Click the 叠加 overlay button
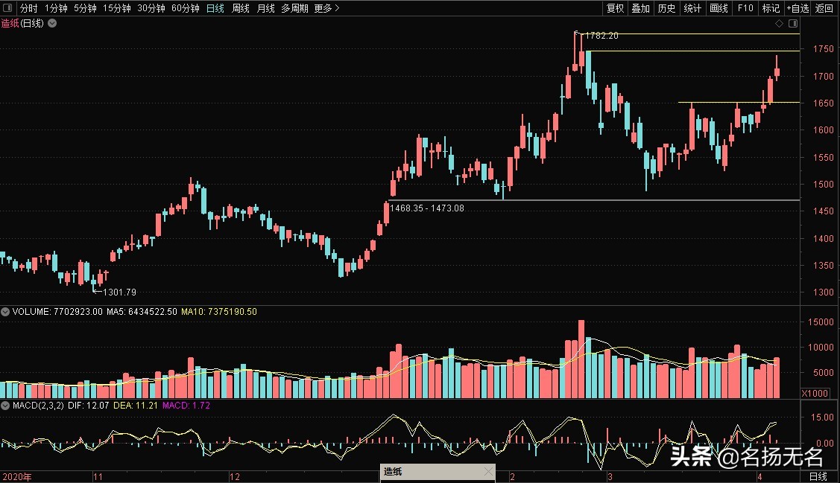Image resolution: width=840 pixels, height=483 pixels. 641,8
